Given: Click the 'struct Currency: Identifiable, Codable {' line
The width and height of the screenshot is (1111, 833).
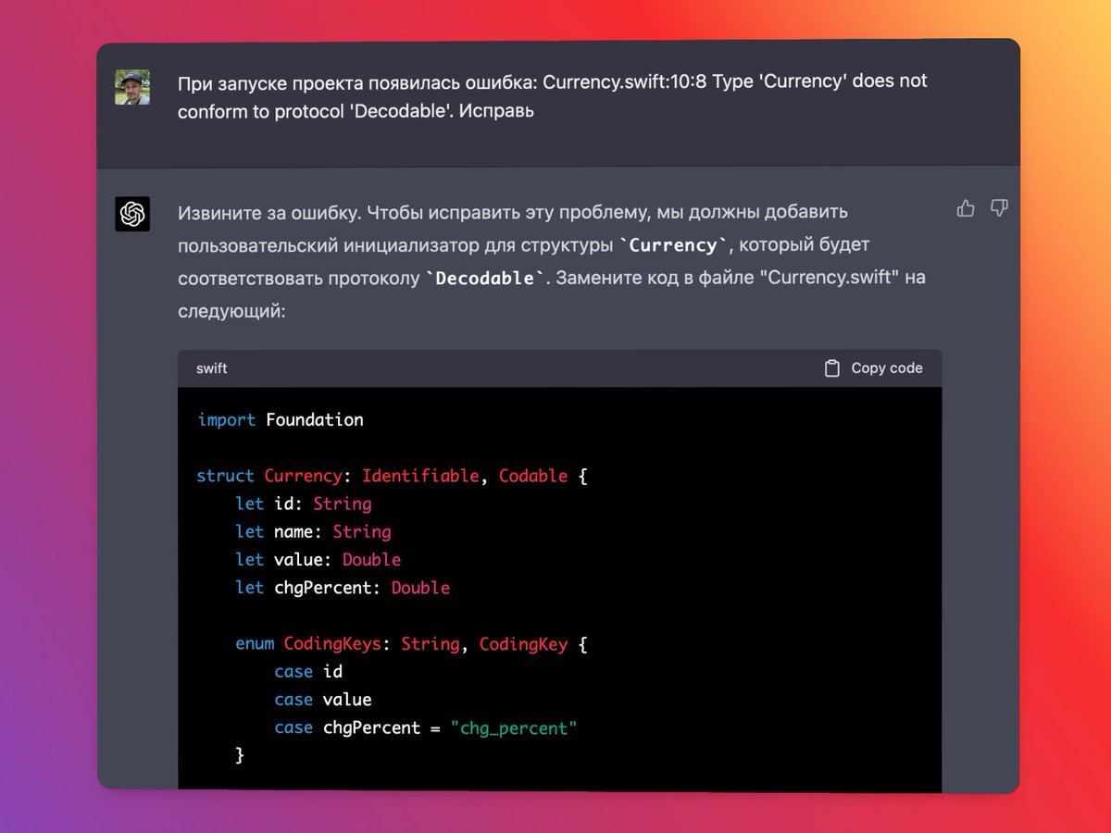Looking at the screenshot, I should (x=393, y=476).
